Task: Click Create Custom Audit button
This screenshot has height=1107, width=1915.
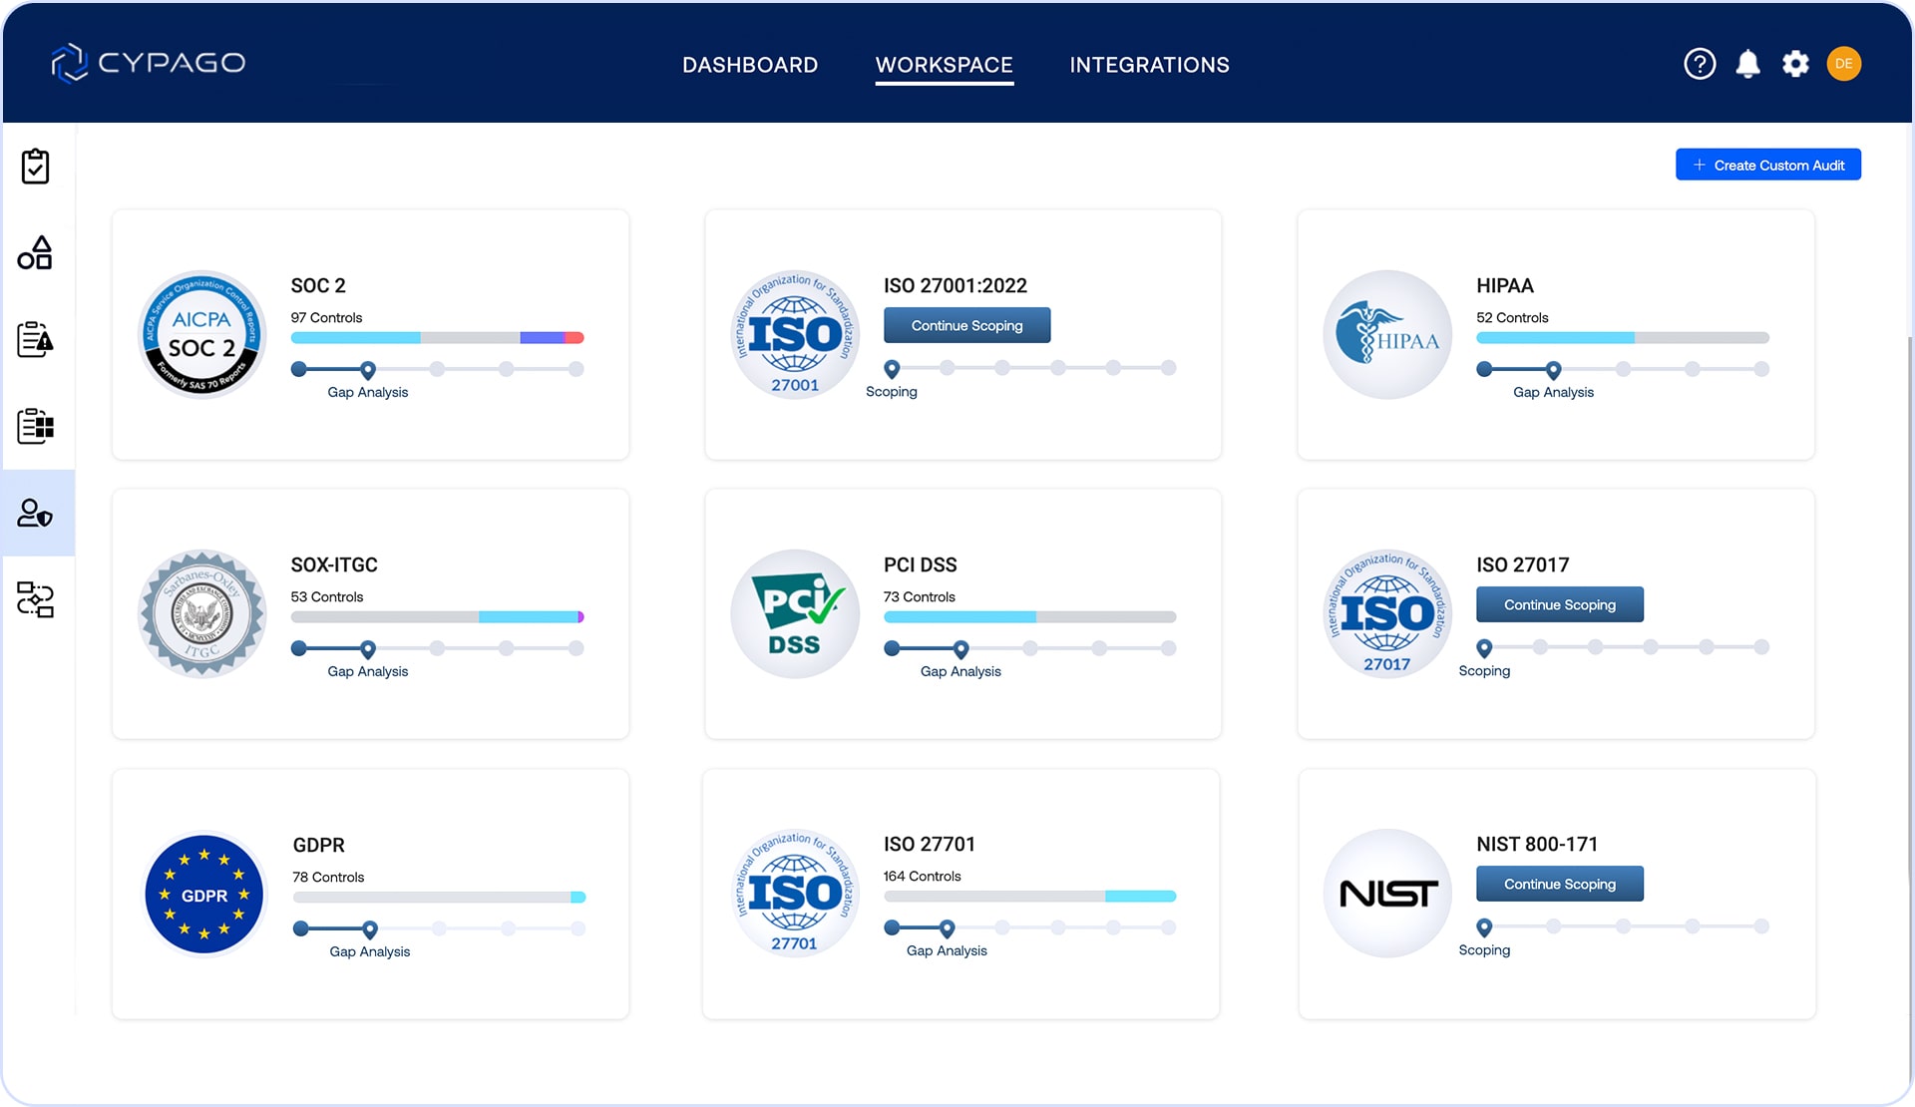Action: (1767, 165)
